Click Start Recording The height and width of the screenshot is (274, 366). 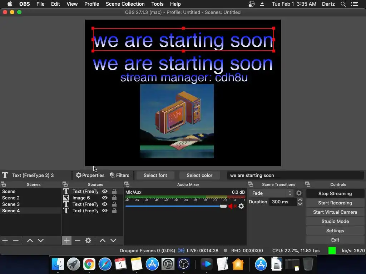coord(335,203)
